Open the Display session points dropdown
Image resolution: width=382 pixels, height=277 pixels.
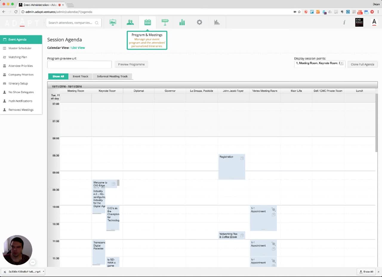[319, 63]
